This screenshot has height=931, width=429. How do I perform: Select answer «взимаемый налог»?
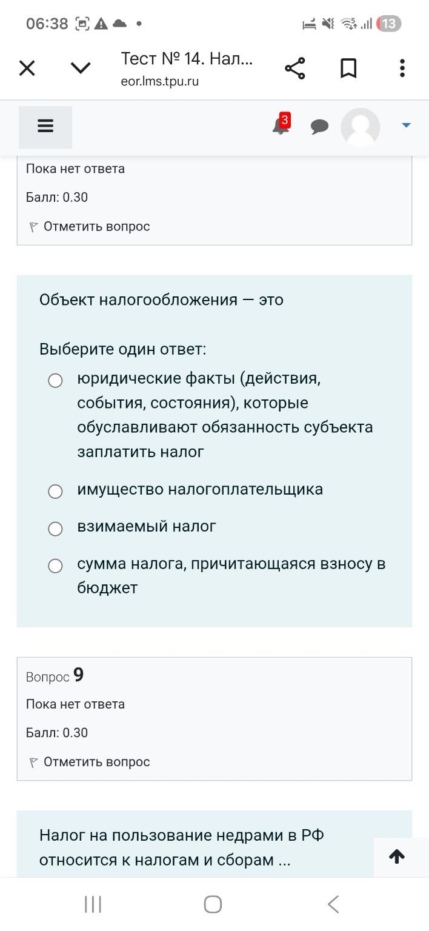point(56,528)
